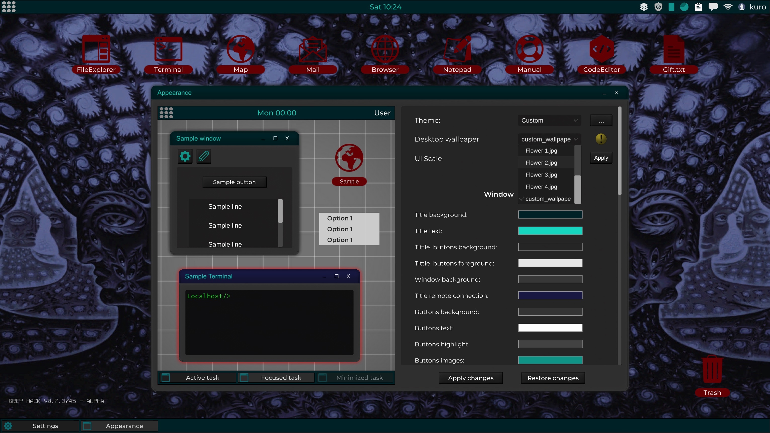Click the layers stack icon in tray
Viewport: 770px width, 433px height.
tap(644, 7)
